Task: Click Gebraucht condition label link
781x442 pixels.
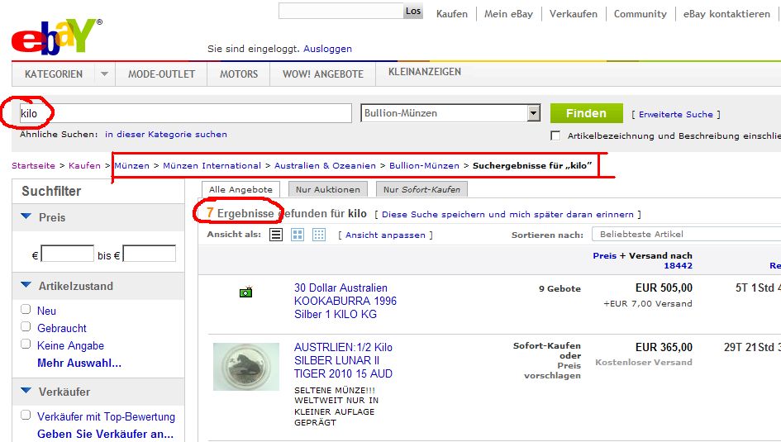Action: (x=62, y=328)
